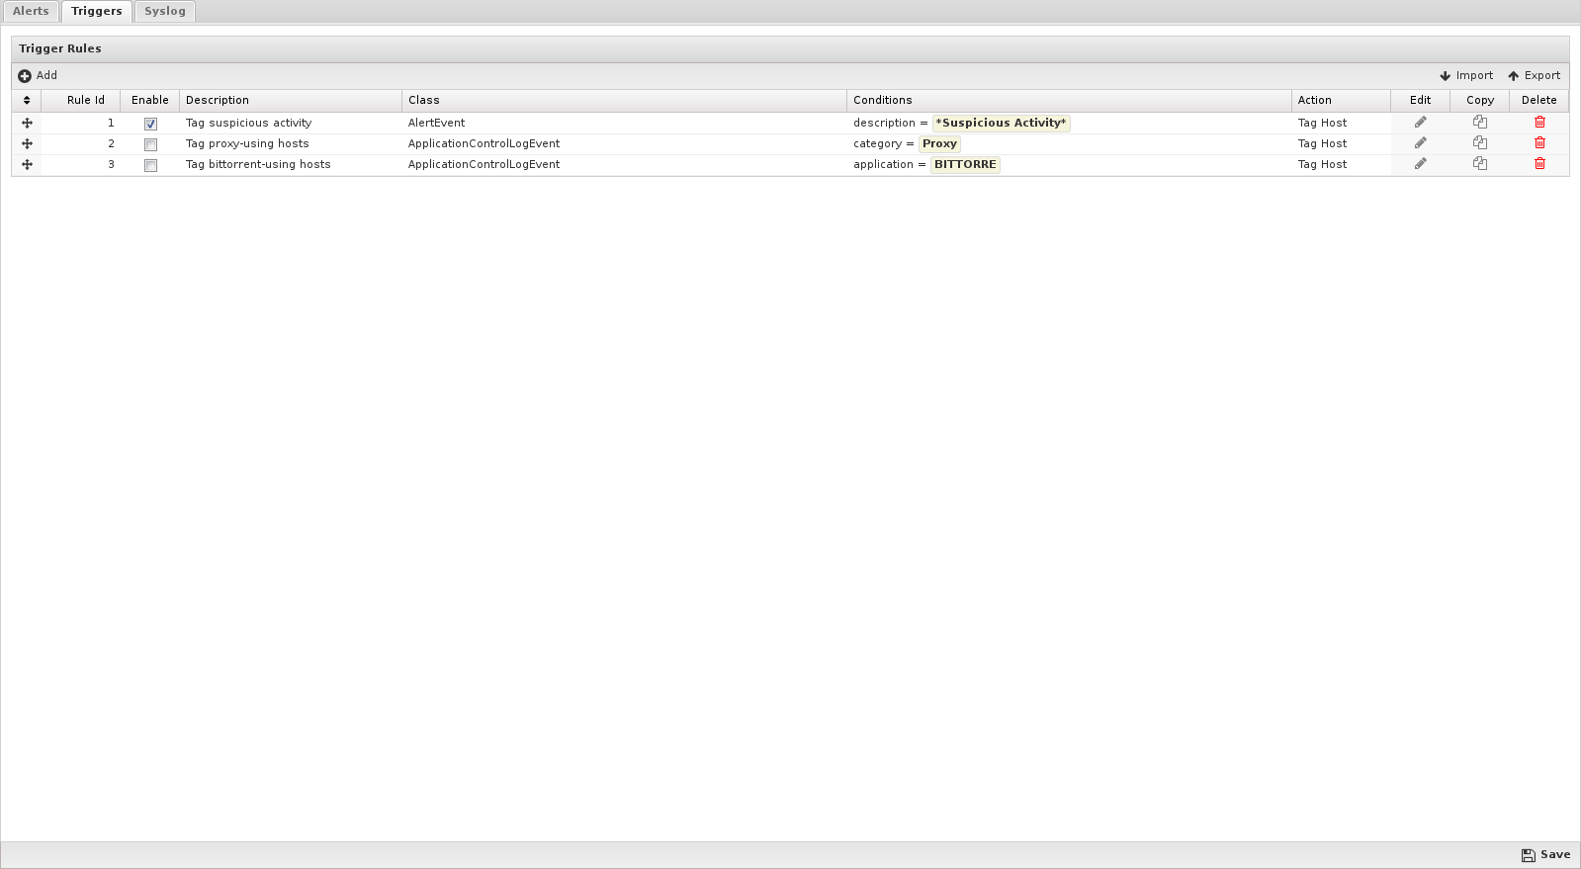Copy the suspicious activity rule
The width and height of the screenshot is (1581, 869).
[1480, 123]
